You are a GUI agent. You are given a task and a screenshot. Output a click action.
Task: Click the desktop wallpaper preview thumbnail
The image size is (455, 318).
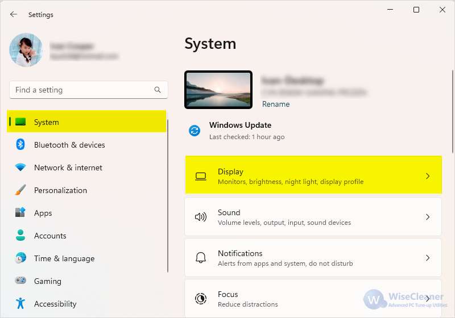[218, 90]
